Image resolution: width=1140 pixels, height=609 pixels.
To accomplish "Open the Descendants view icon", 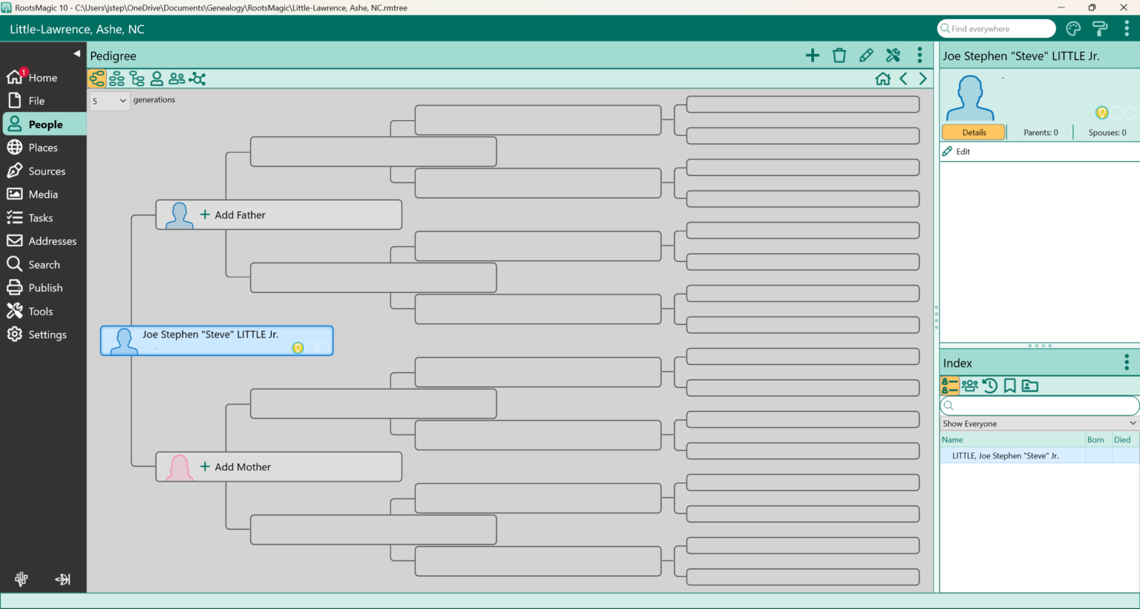I will click(137, 78).
